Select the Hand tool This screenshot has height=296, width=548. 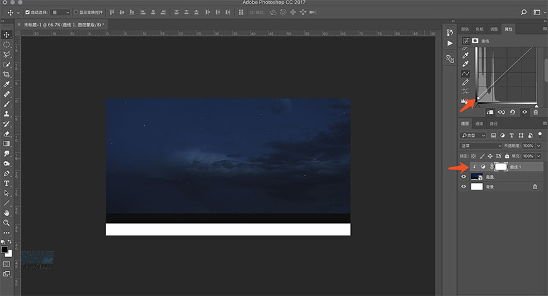click(7, 212)
